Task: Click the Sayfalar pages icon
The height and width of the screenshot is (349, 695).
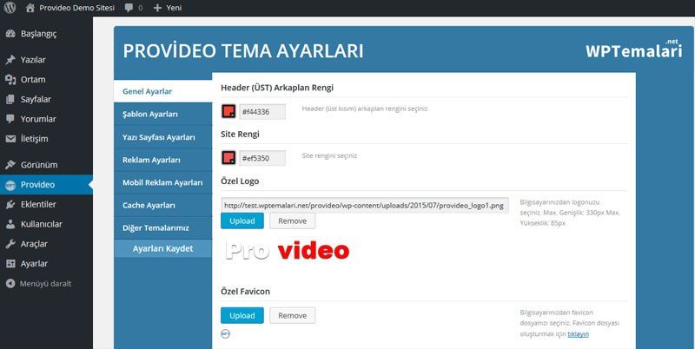Action: pyautogui.click(x=10, y=99)
